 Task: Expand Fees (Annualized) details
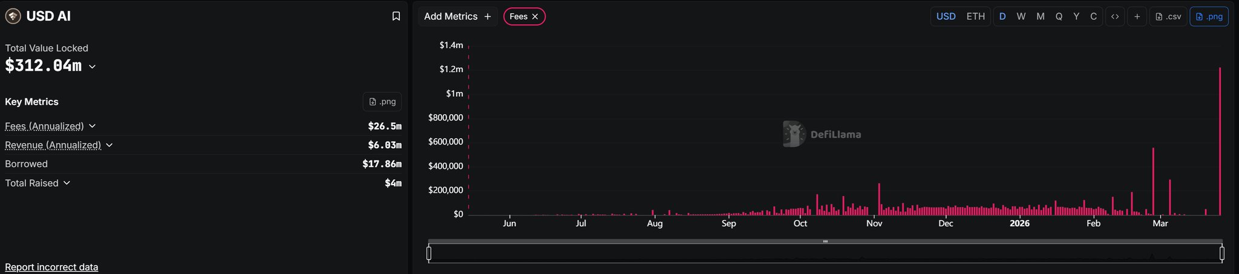coord(93,126)
